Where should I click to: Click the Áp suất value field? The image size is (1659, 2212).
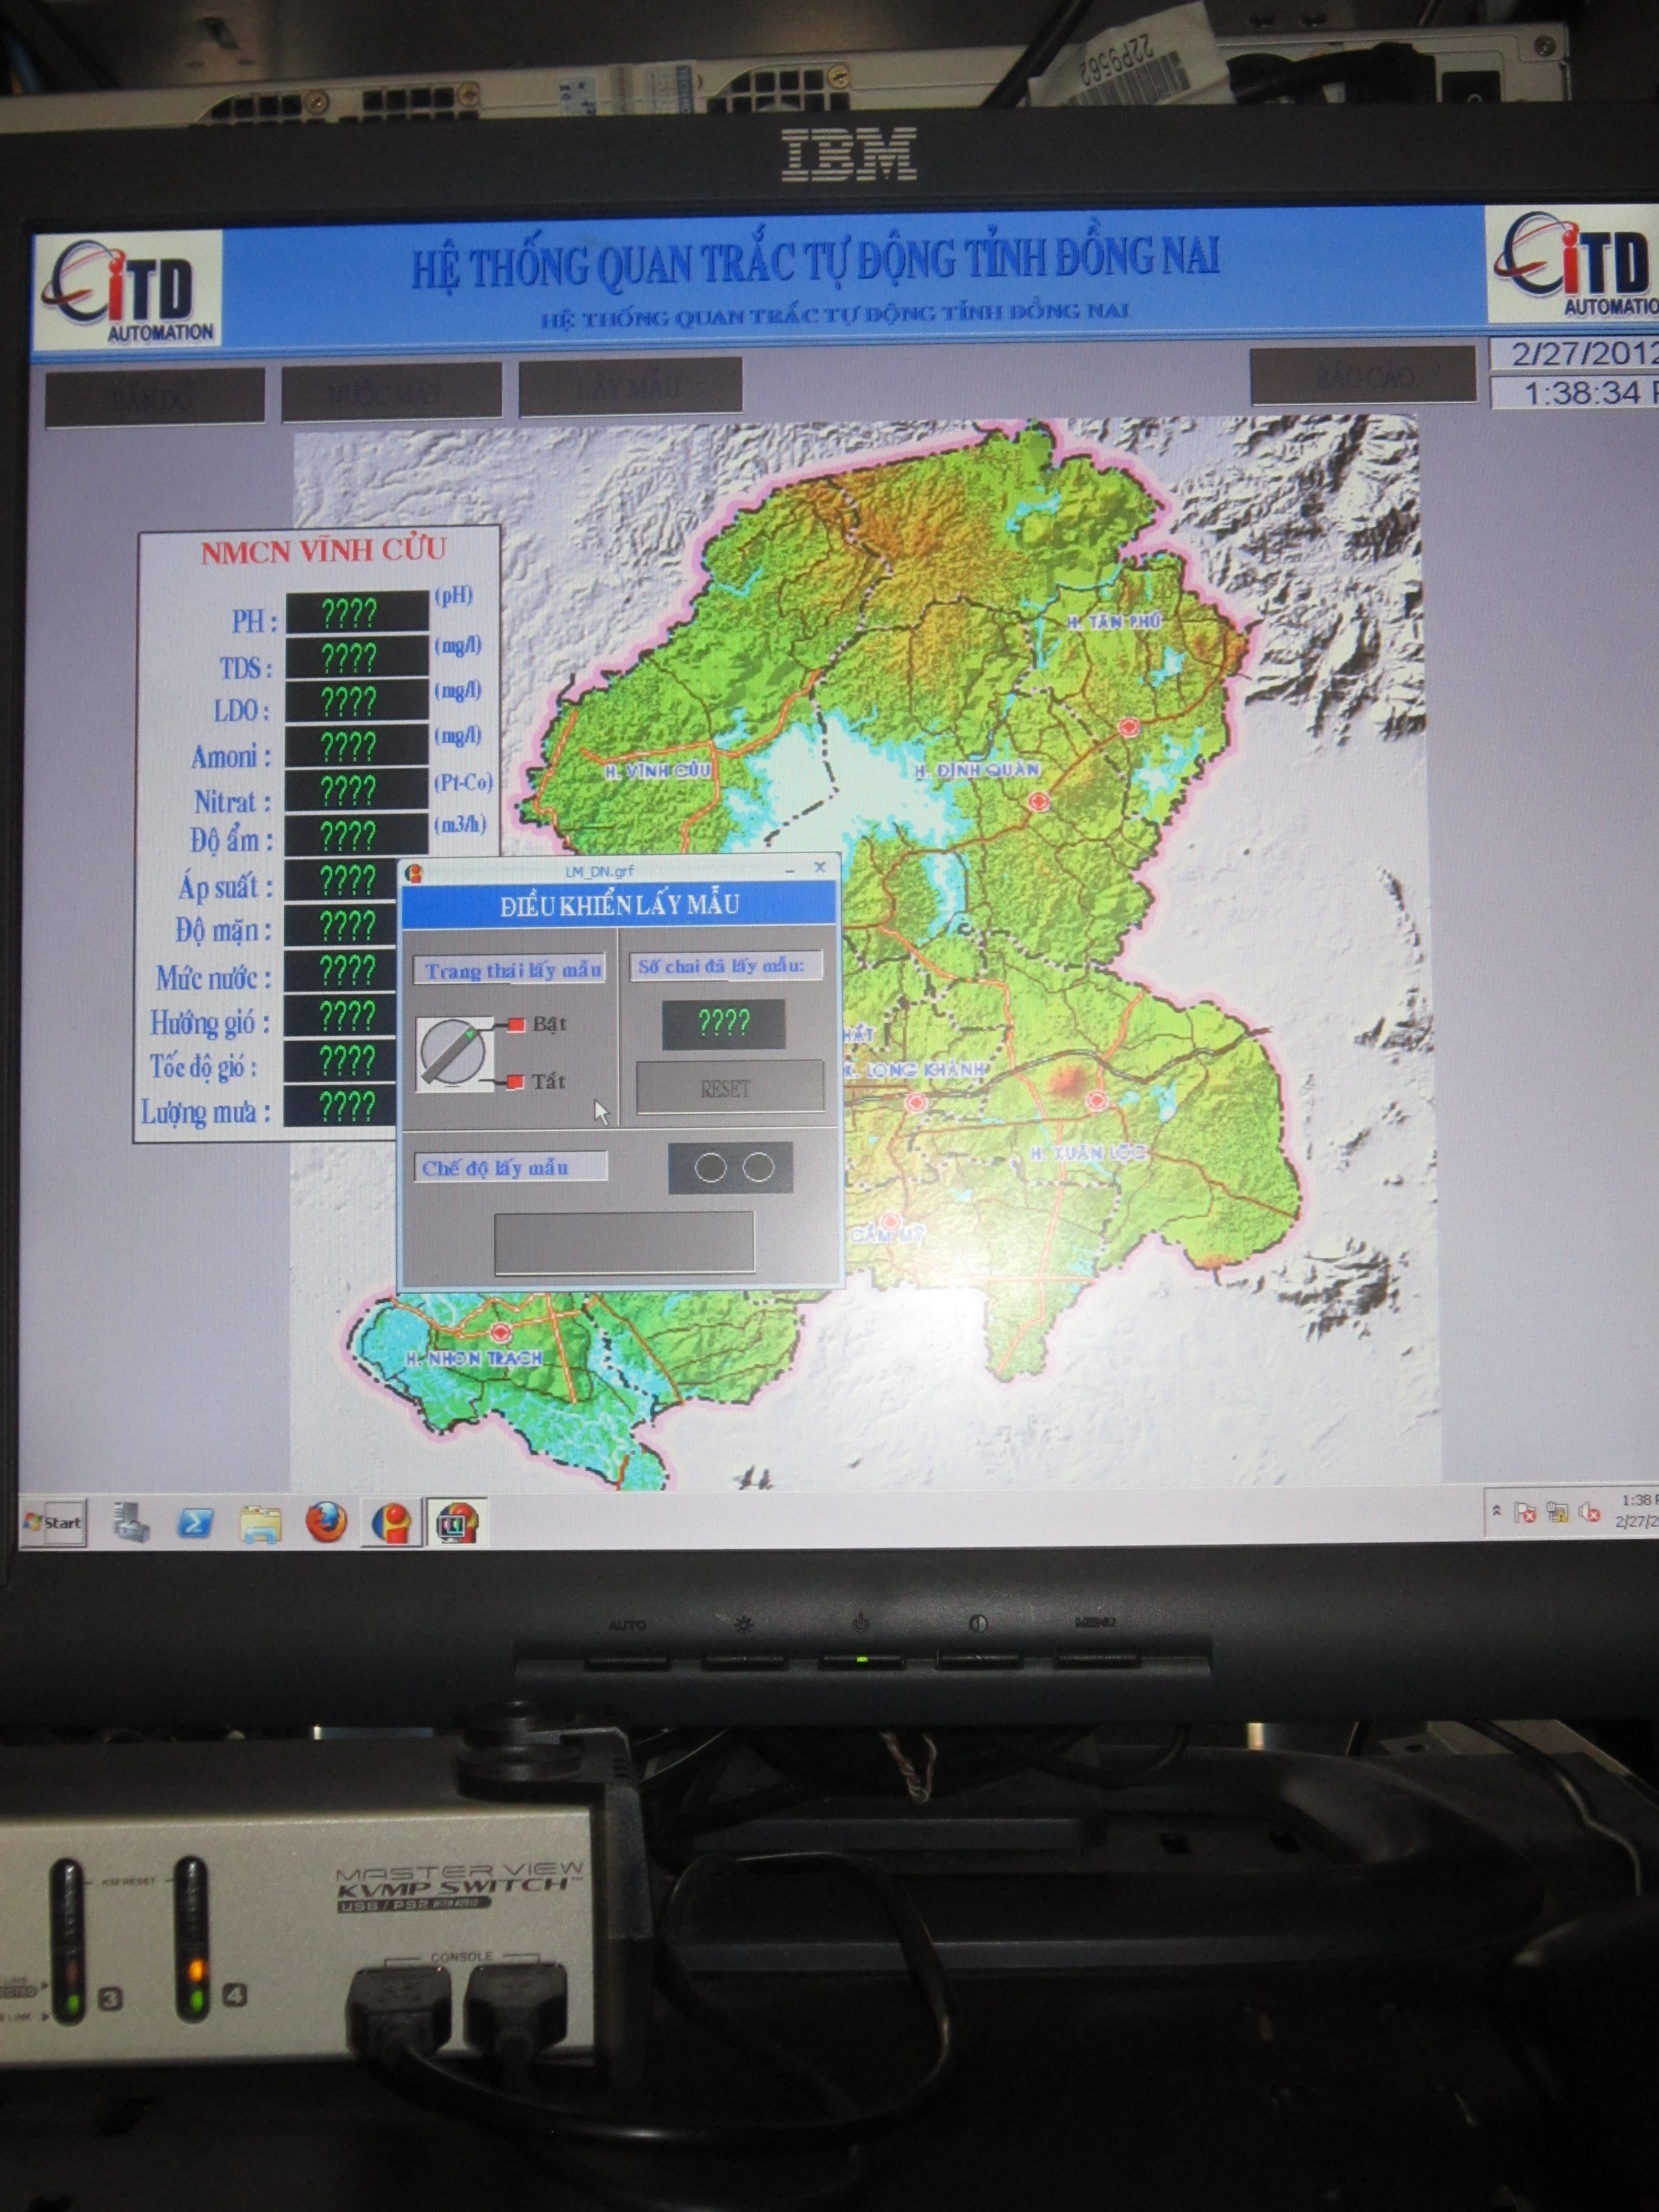[342, 880]
